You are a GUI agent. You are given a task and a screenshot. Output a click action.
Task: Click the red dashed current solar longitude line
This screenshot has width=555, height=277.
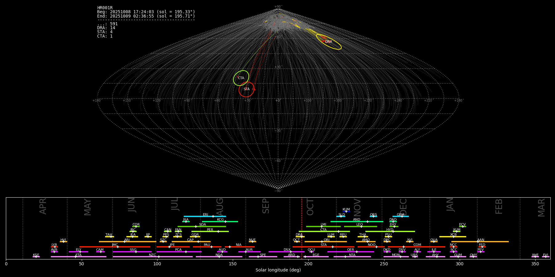302,228
